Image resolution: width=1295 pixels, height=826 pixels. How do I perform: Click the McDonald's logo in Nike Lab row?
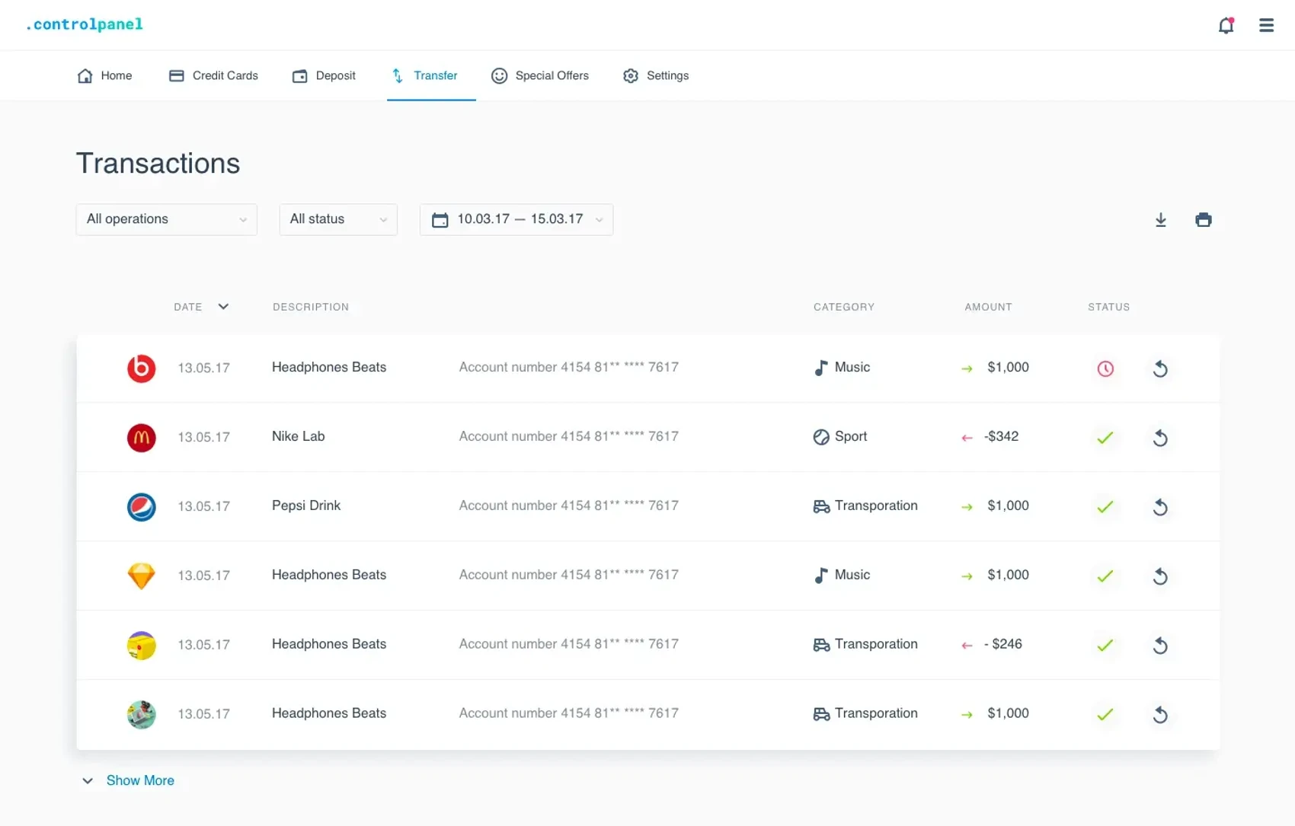tap(141, 438)
